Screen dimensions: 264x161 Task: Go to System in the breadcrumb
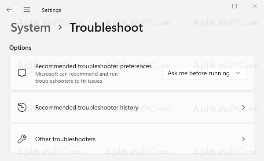[31, 27]
